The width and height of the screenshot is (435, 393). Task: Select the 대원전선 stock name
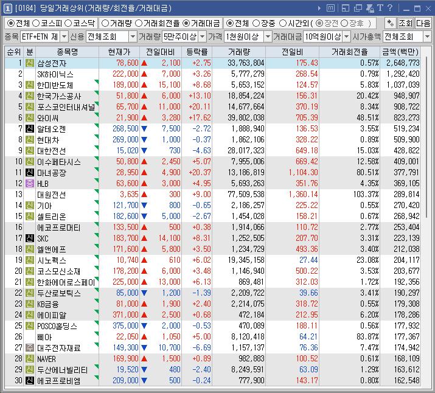pos(52,195)
